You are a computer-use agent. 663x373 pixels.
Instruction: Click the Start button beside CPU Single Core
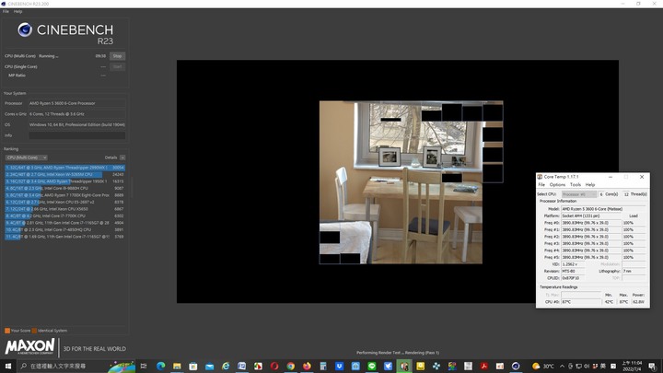117,67
